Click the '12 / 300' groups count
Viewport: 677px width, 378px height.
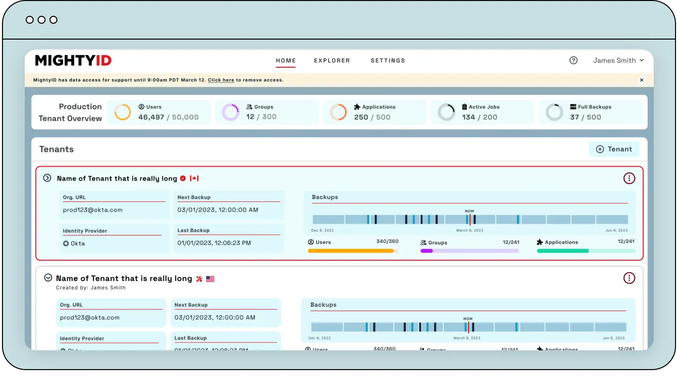pos(261,117)
